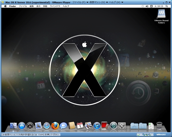Open Preview app in the Dock
This screenshot has width=172, height=137.
click(x=88, y=125)
